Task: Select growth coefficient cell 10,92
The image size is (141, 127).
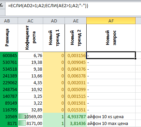Action: (30, 89)
